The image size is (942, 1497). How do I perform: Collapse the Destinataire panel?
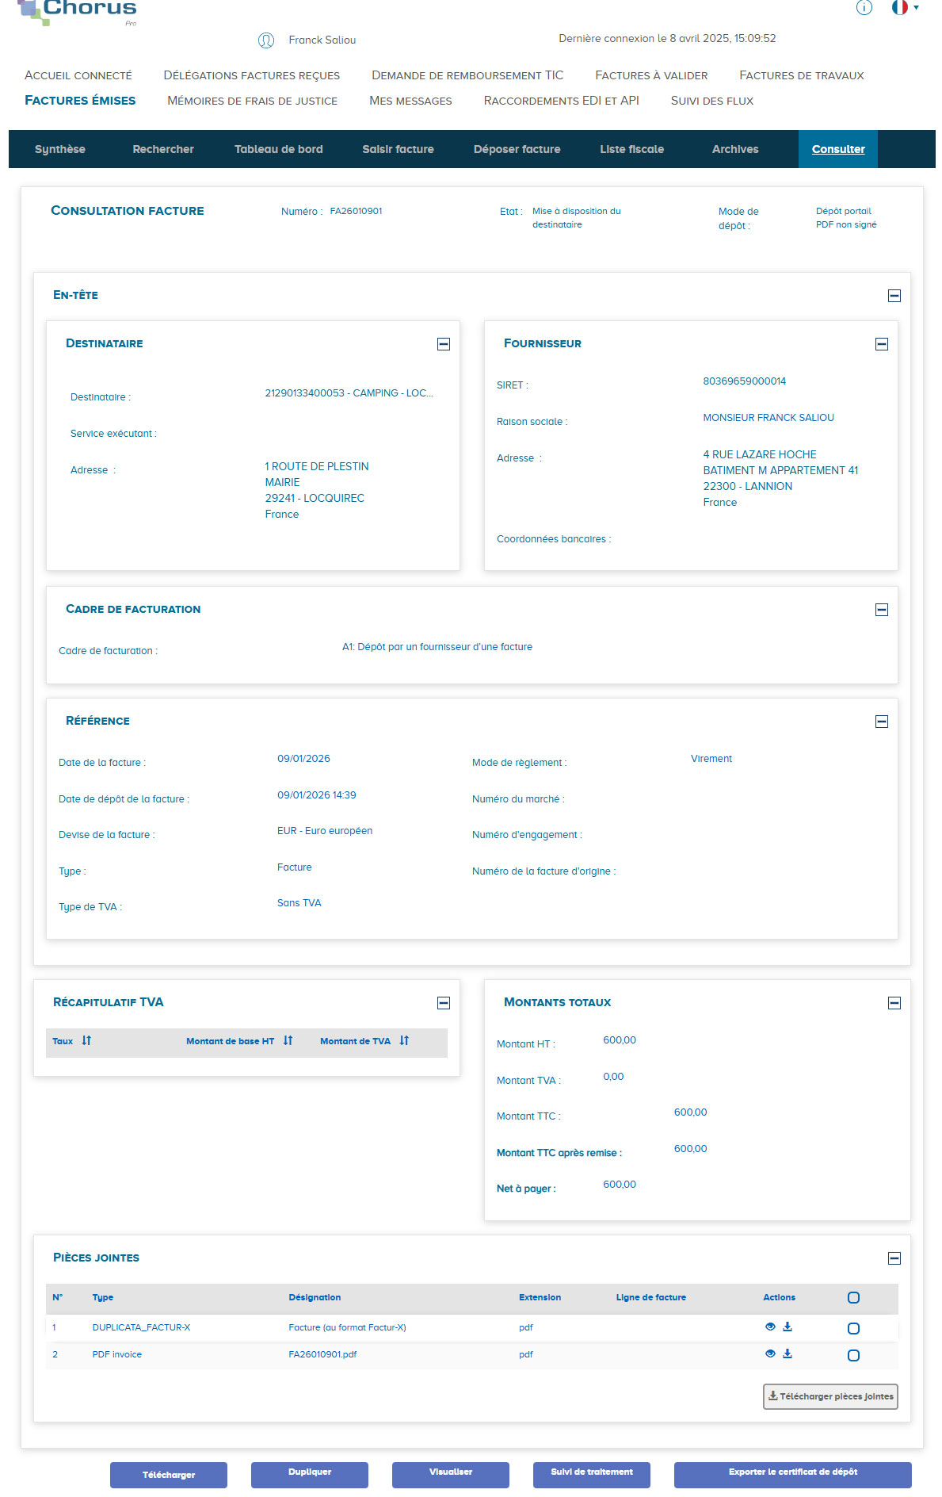click(x=444, y=344)
